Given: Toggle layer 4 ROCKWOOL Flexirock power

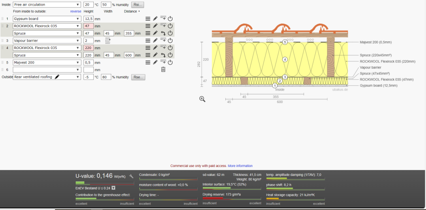Looking at the screenshot, I should click(x=170, y=48).
